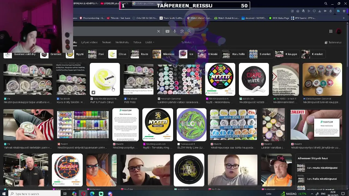Expand the Työkalut tools dropdown
This screenshot has height=196, width=349.
pos(188,42)
